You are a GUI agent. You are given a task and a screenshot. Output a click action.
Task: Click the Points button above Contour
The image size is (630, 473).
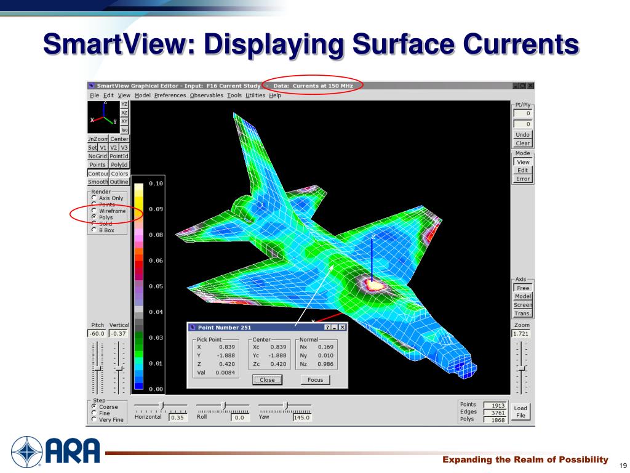[x=98, y=164]
